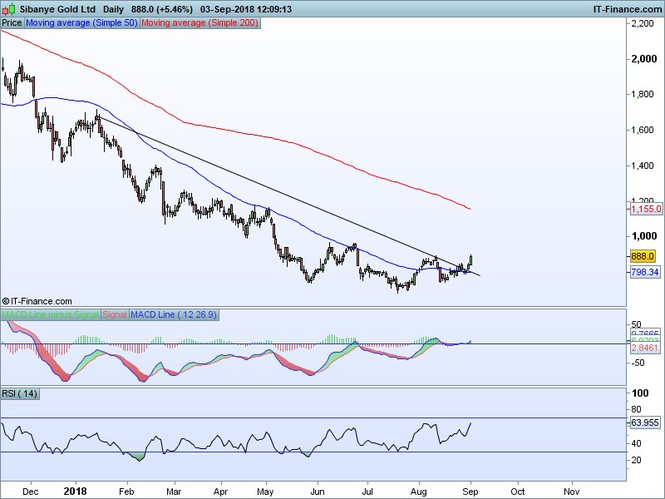Click the 63.955 RSI value tag
Image resolution: width=665 pixels, height=499 pixels.
(x=645, y=422)
